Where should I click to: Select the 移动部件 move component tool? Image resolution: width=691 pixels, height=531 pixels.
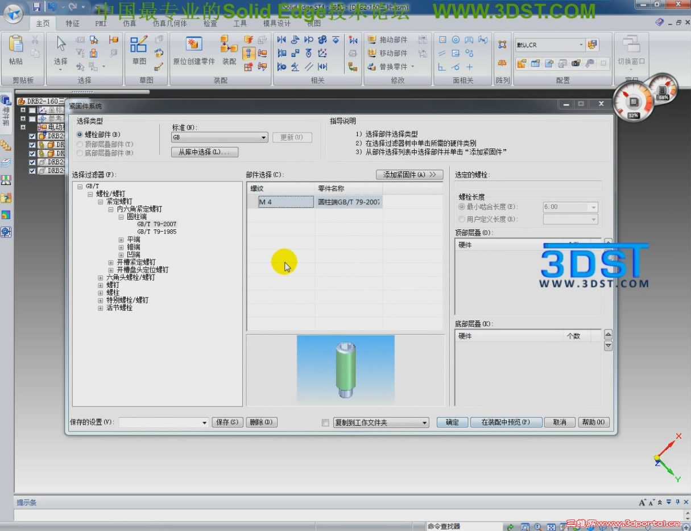click(388, 53)
